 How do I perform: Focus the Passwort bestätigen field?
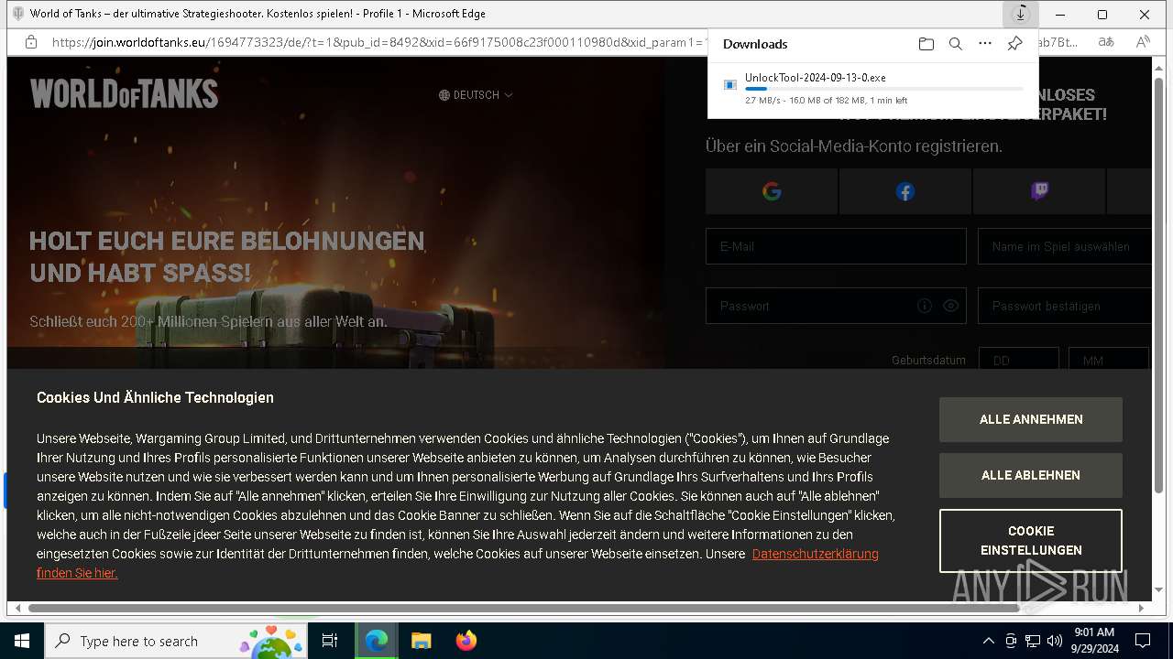[x=1064, y=306]
